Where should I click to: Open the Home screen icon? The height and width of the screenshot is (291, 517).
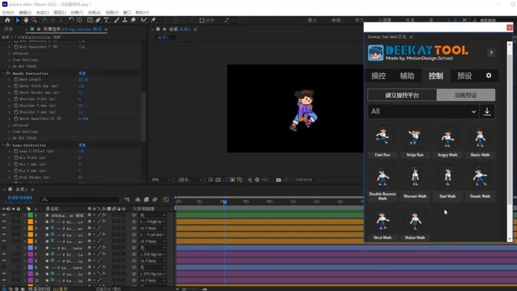click(x=7, y=21)
